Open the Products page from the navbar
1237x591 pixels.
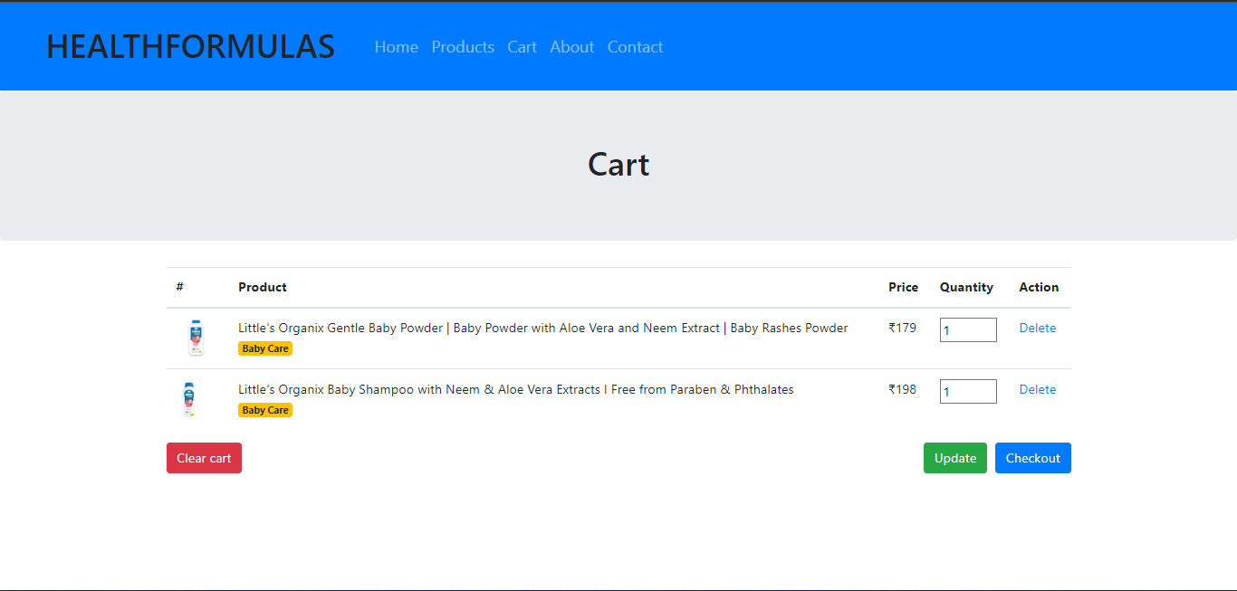(x=463, y=47)
